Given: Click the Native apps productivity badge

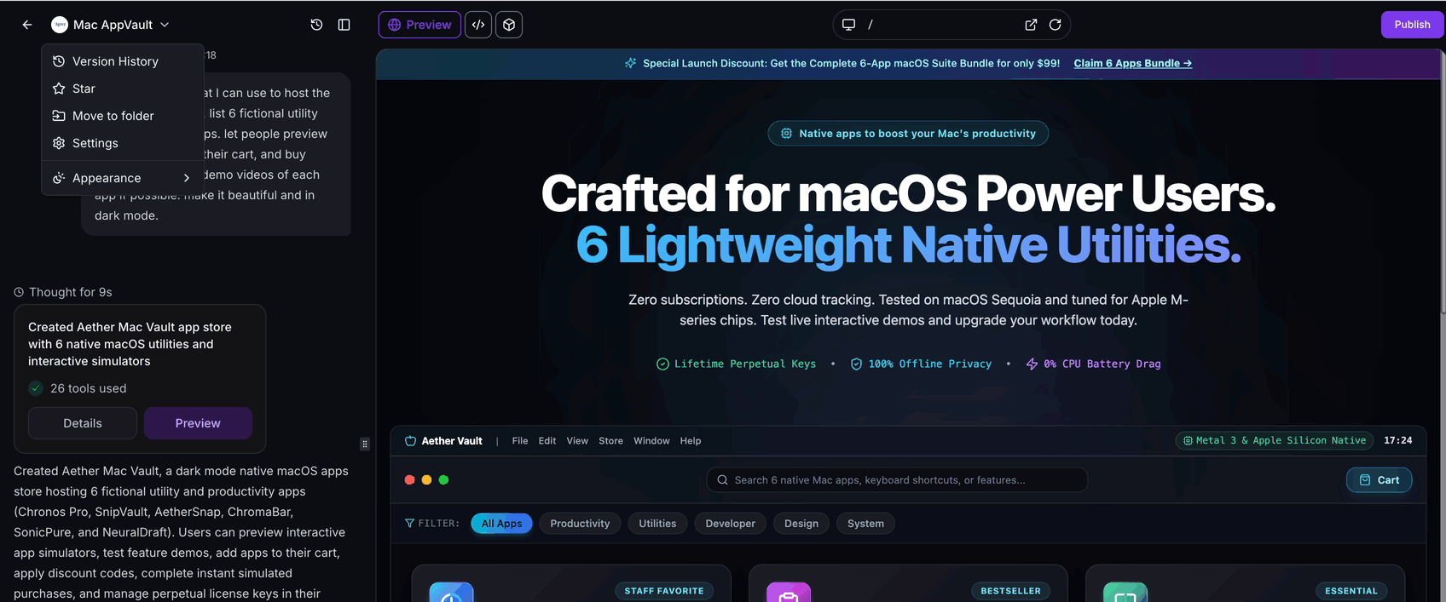Looking at the screenshot, I should 908,134.
